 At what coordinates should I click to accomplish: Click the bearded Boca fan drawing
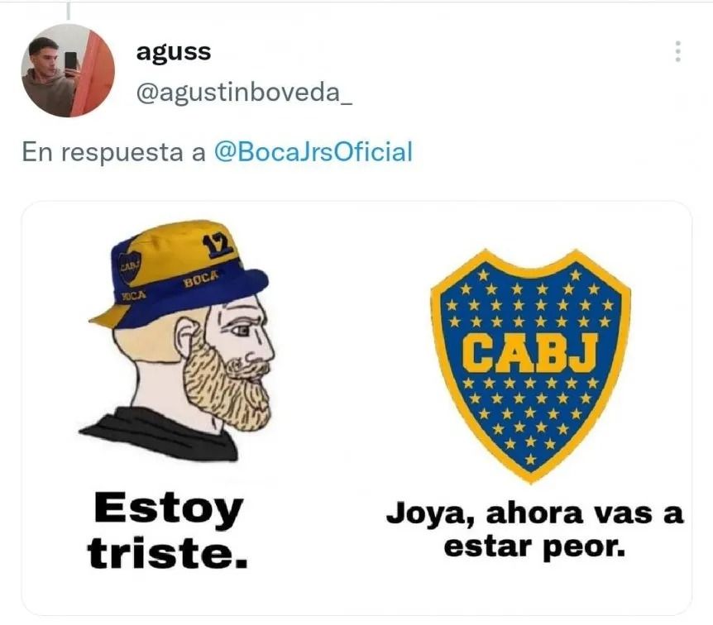point(179,340)
